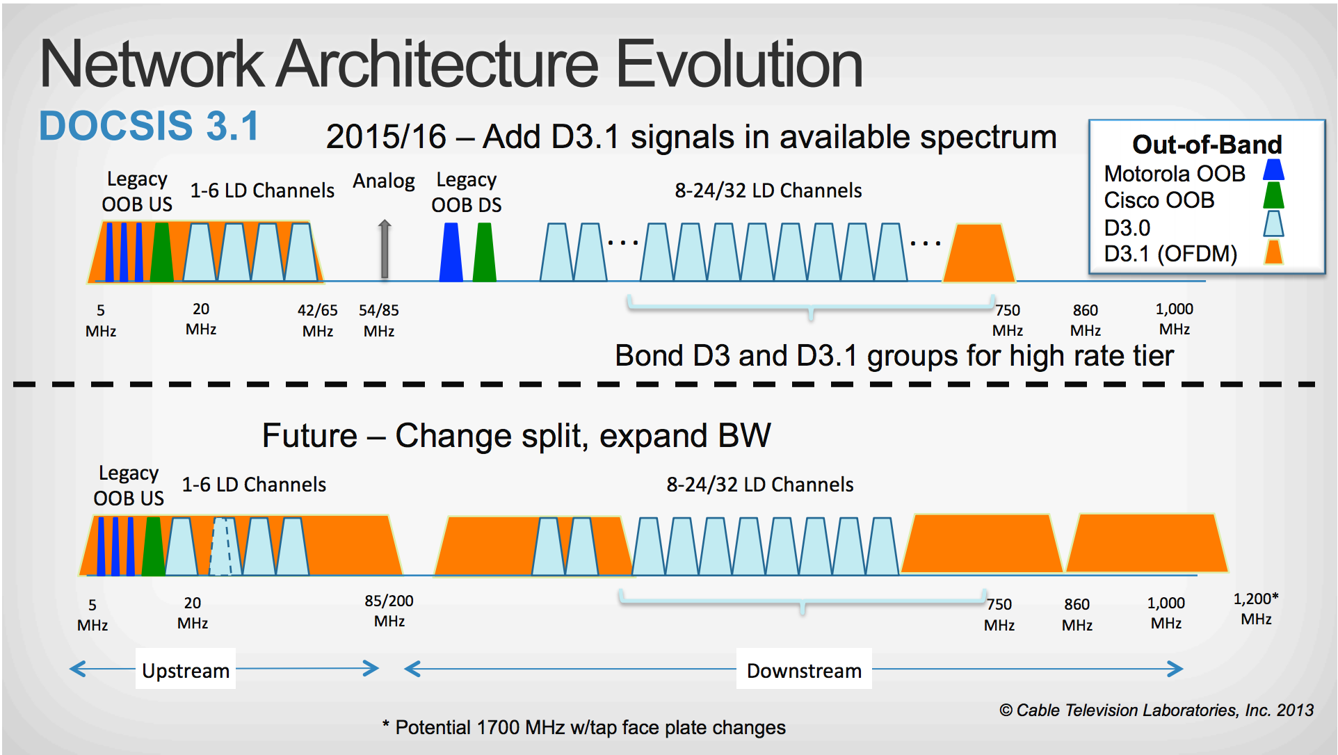Click the light blue D3.0 legend icon
This screenshot has width=1338, height=755.
point(1273,225)
